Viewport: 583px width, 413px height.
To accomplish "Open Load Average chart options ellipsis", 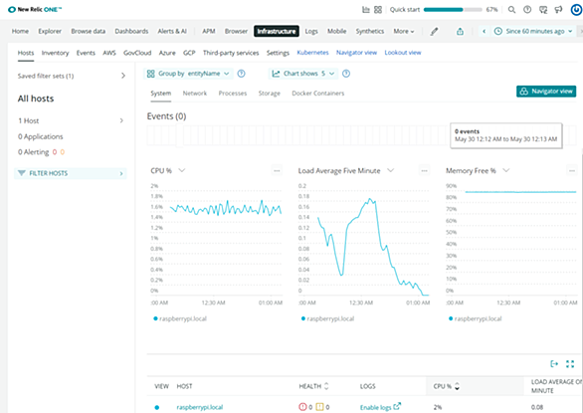I will pyautogui.click(x=424, y=171).
